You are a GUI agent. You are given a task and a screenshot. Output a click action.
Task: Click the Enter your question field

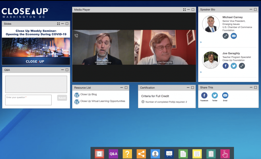pos(28,100)
